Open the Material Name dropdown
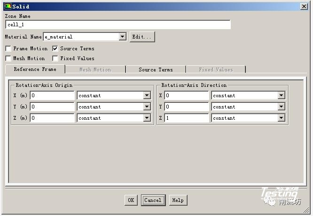 [x=122, y=37]
